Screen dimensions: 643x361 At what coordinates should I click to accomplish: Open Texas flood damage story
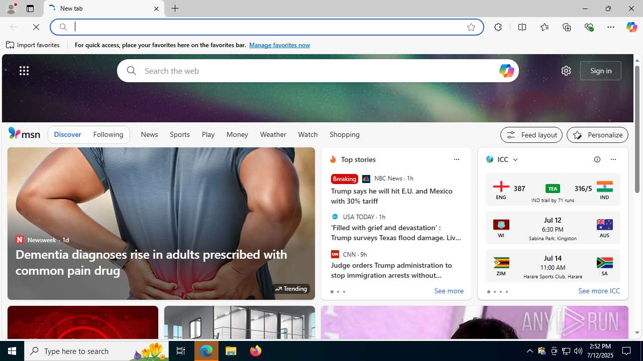pyautogui.click(x=396, y=233)
